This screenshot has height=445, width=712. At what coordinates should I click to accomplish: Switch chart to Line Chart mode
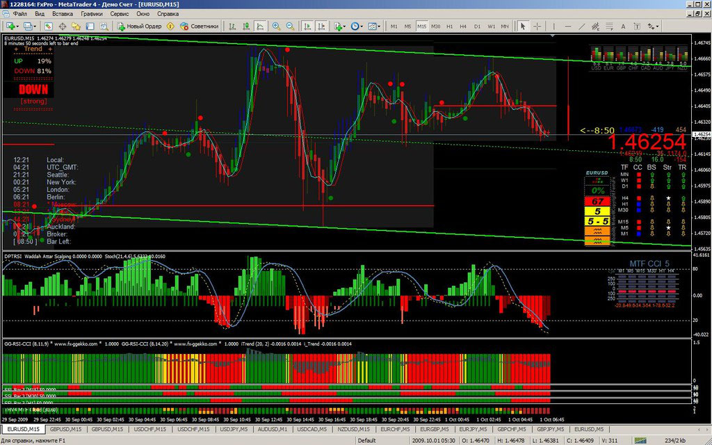tap(260, 26)
